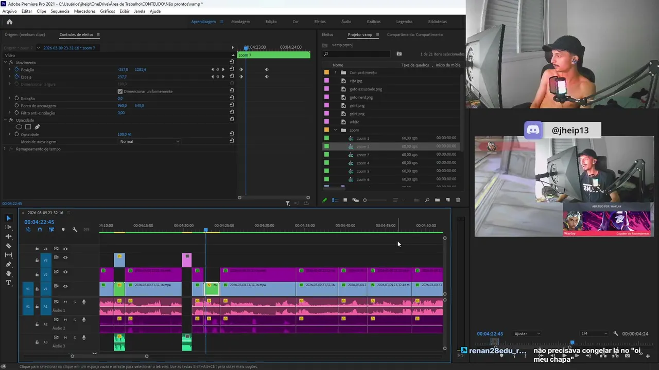Image resolution: width=659 pixels, height=370 pixels.
Task: Click the timeline playhead marker
Action: point(205,230)
